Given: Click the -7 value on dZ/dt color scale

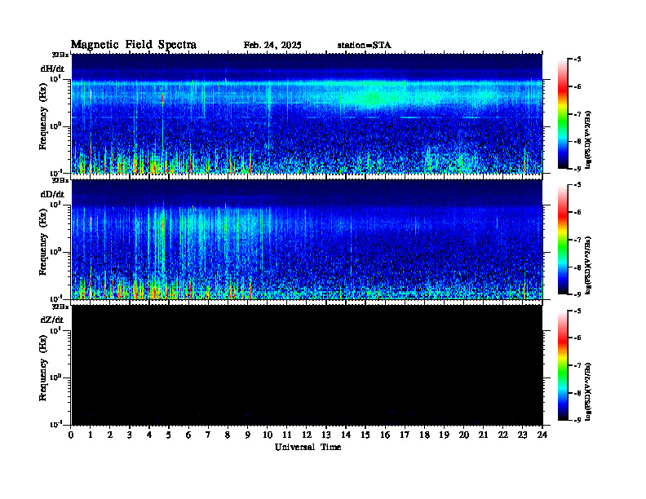Looking at the screenshot, I should [577, 365].
